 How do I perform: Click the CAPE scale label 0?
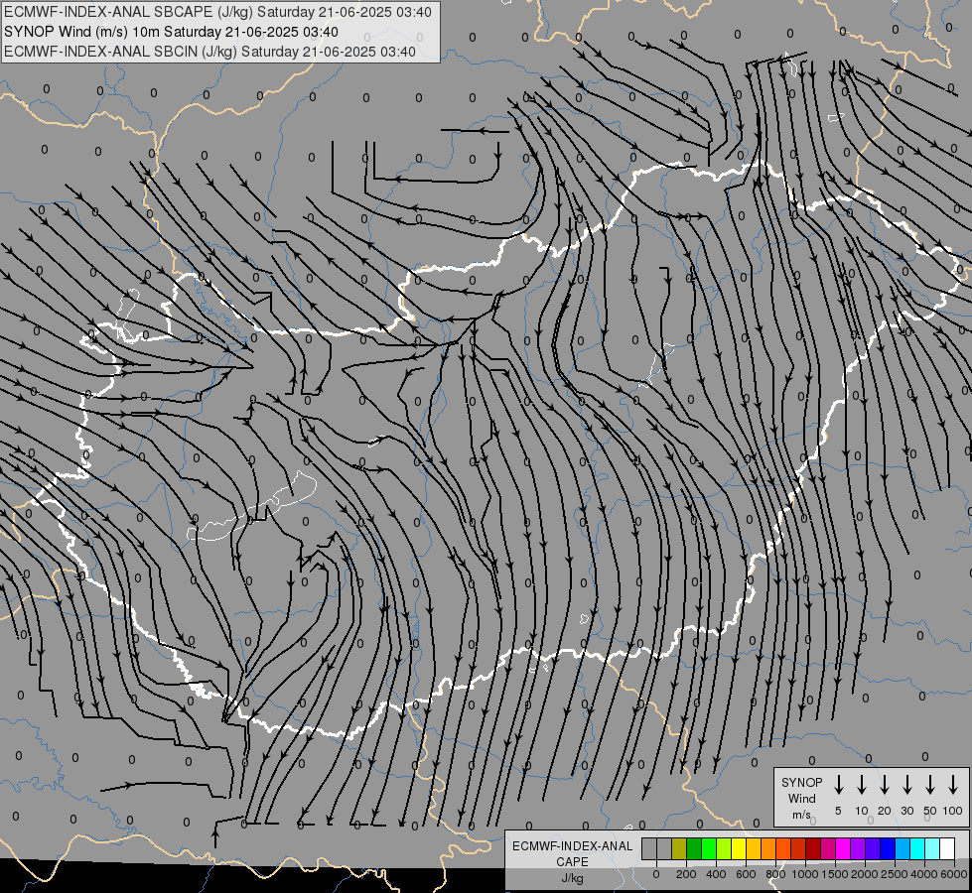pyautogui.click(x=656, y=874)
